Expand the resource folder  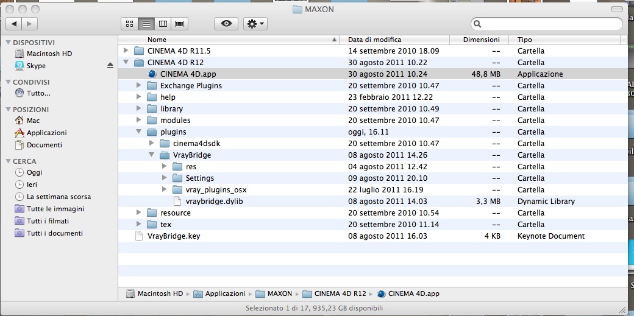[x=139, y=212]
